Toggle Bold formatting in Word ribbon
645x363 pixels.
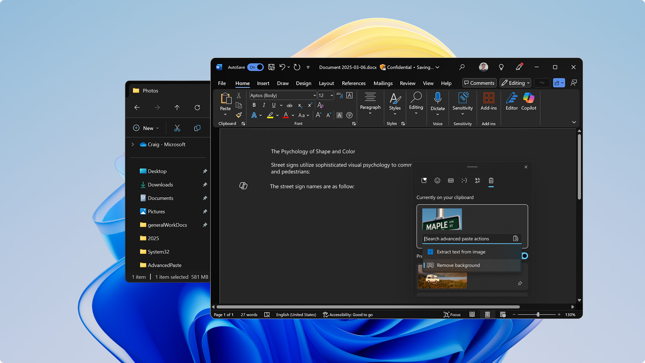(x=254, y=105)
